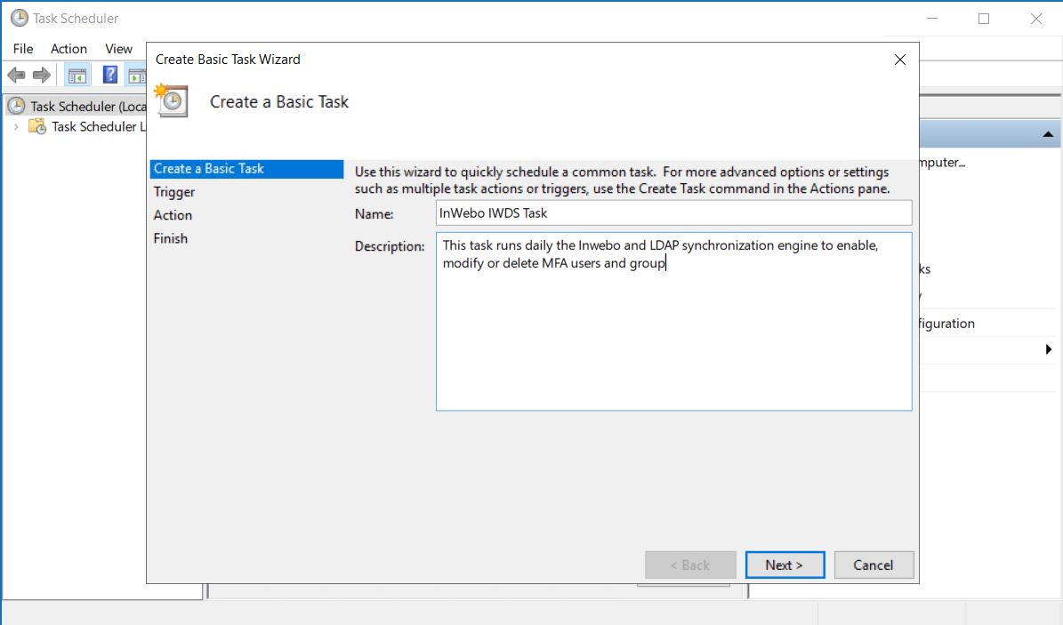This screenshot has height=625, width=1063.
Task: Collapse the Actions pane section arrow
Action: tap(1048, 134)
